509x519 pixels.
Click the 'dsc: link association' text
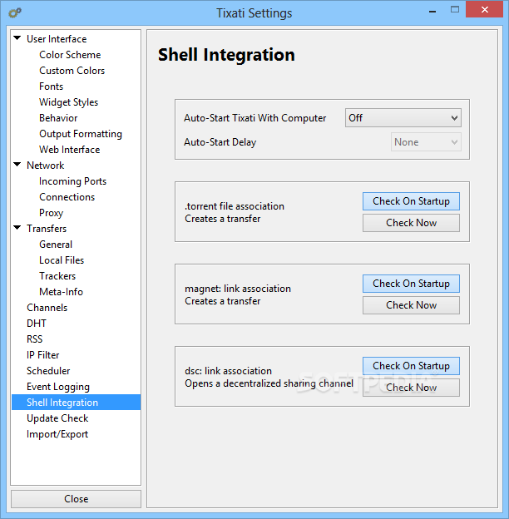(x=228, y=371)
